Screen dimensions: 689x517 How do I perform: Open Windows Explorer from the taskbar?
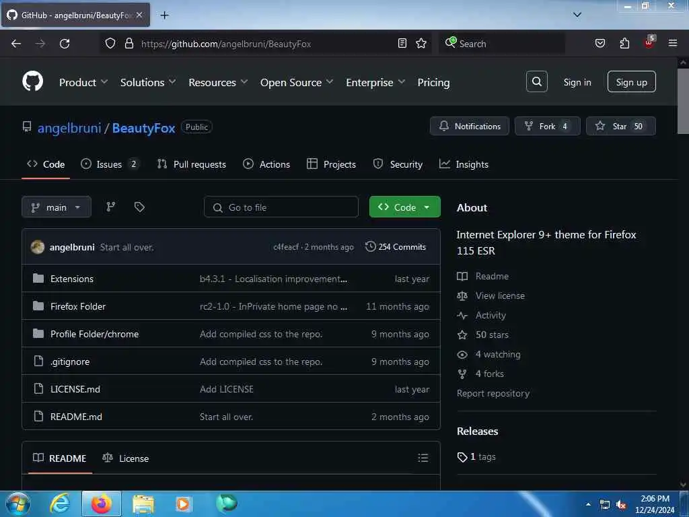143,504
